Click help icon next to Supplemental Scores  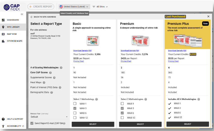pyautogui.click(x=54, y=77)
